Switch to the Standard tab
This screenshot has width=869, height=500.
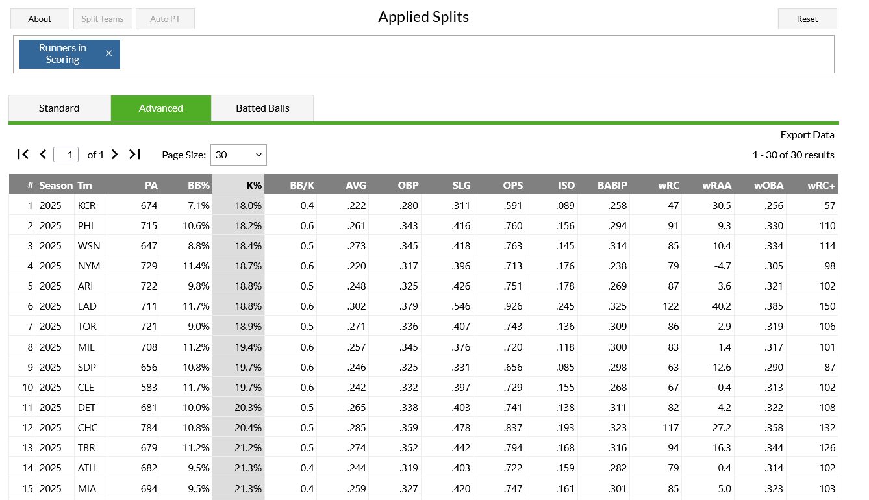pyautogui.click(x=59, y=108)
